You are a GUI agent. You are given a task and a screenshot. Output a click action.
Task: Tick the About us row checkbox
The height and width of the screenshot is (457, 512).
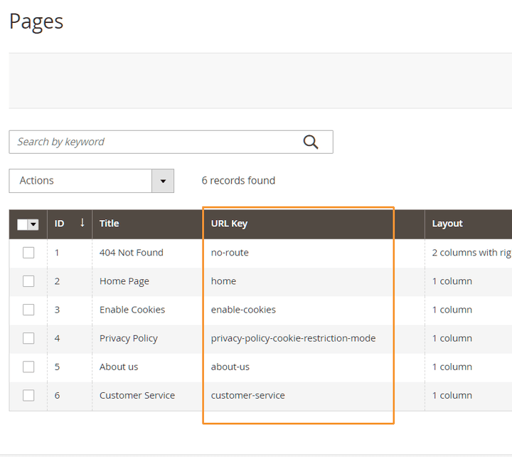[x=28, y=367]
